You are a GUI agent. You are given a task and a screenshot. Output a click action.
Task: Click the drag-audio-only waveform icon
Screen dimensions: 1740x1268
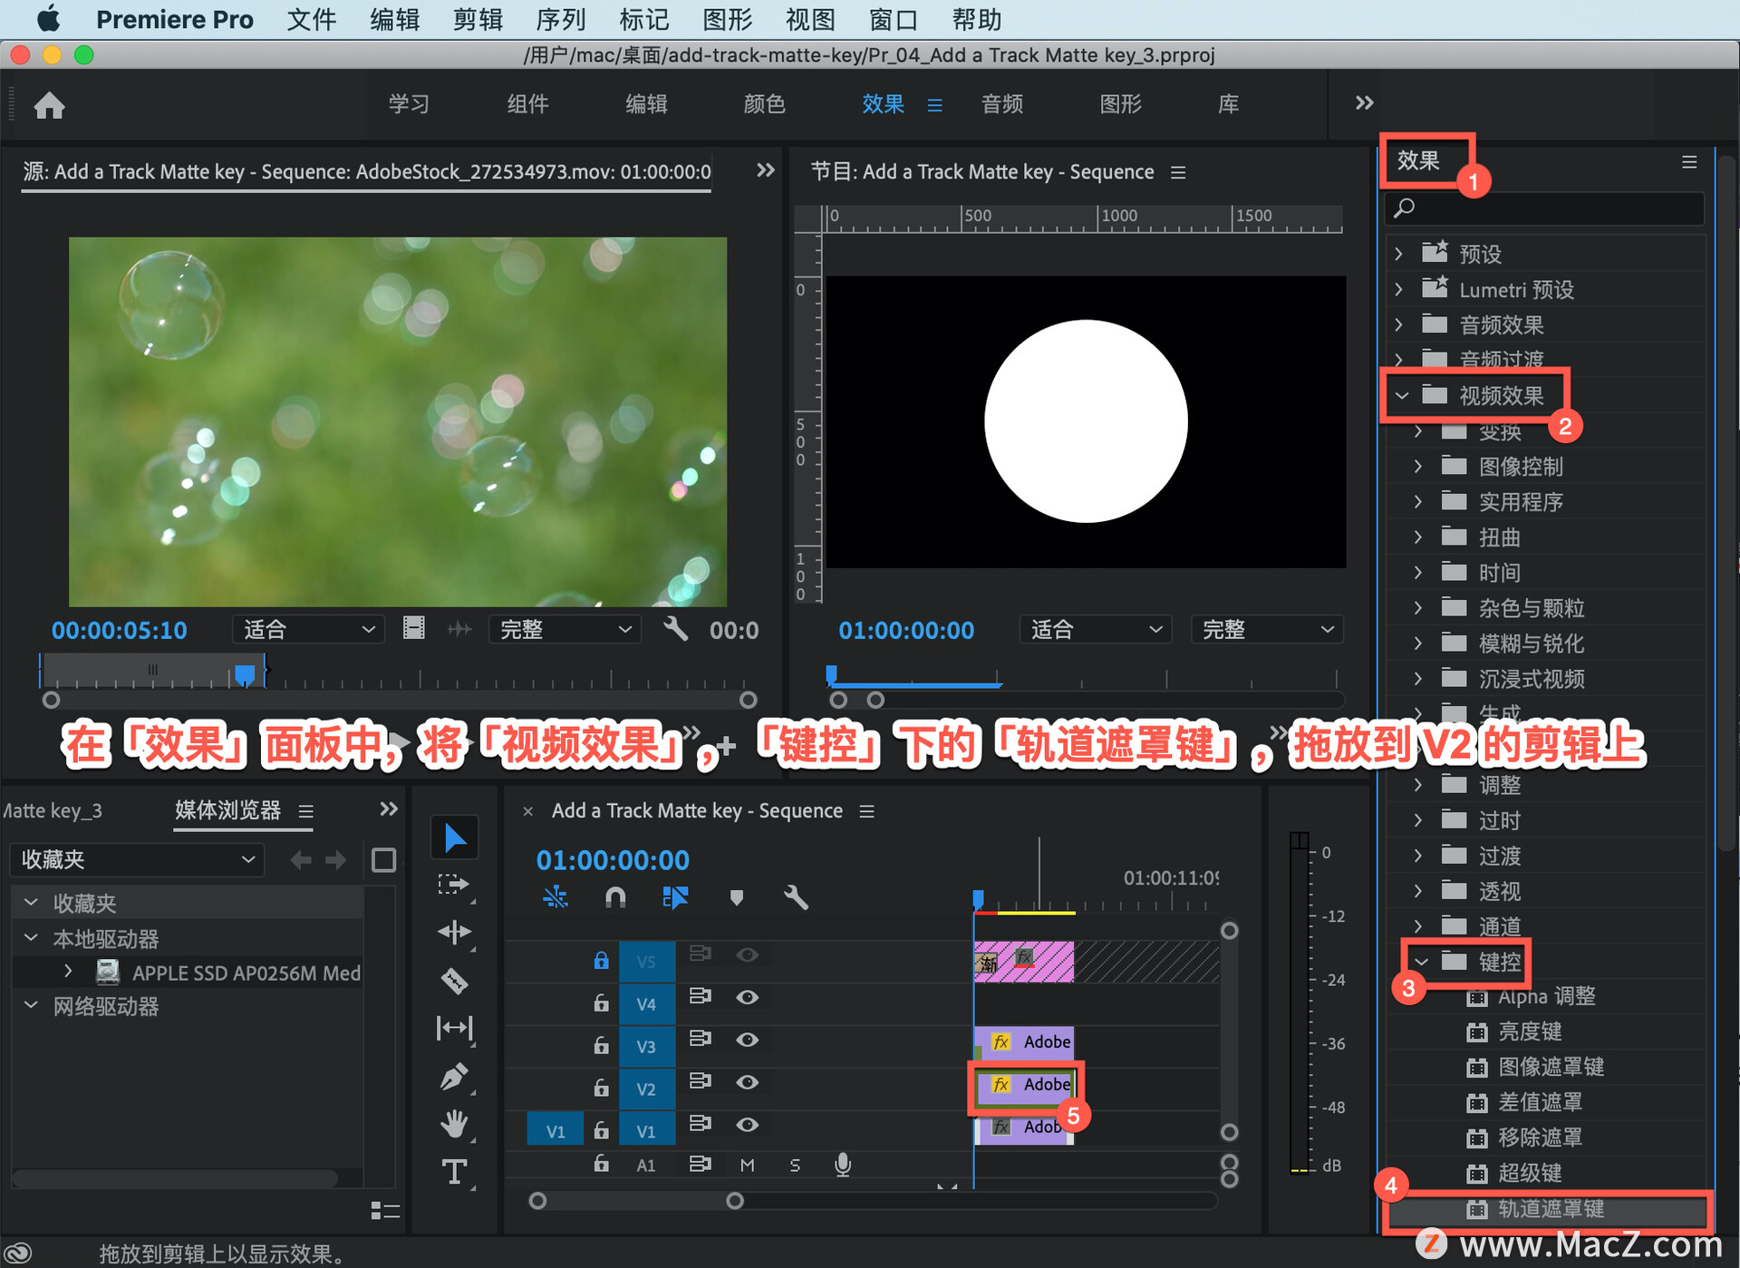click(459, 629)
